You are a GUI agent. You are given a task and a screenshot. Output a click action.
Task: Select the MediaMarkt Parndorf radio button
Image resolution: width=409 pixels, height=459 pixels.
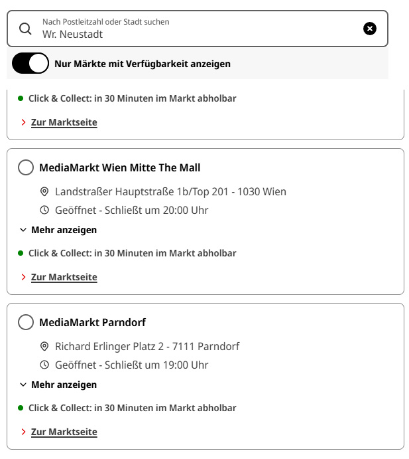[26, 322]
